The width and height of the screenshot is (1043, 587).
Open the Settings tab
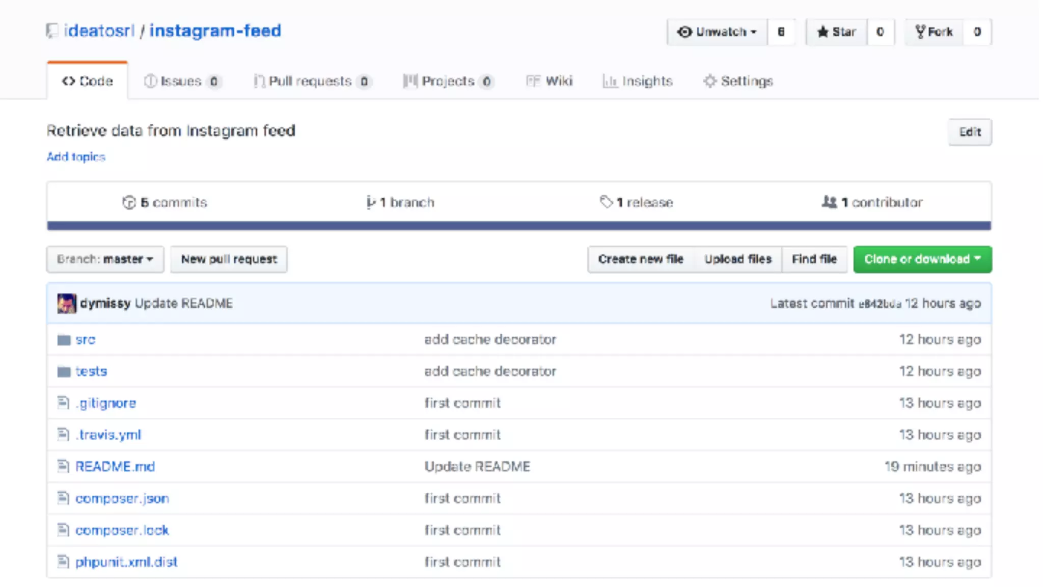[738, 81]
